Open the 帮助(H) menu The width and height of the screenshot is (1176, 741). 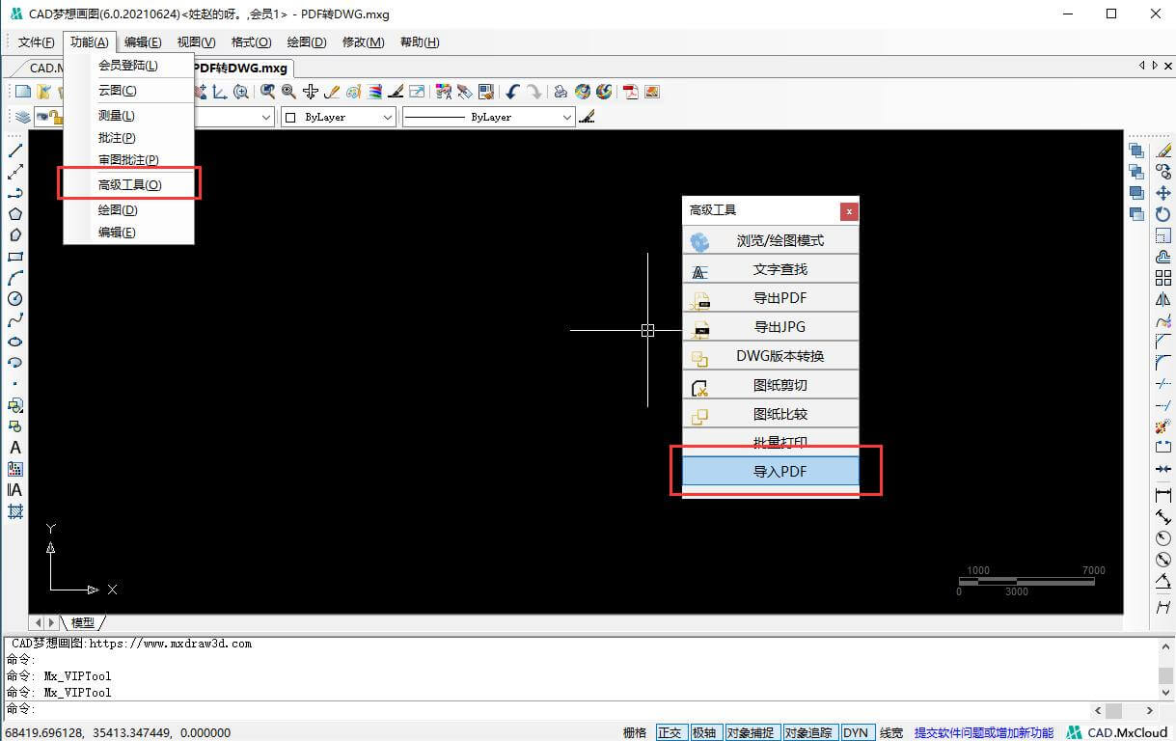pos(420,42)
